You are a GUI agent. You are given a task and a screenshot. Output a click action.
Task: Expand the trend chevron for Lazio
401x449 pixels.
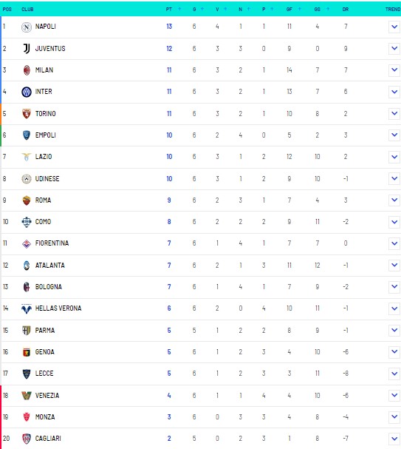[x=394, y=157]
